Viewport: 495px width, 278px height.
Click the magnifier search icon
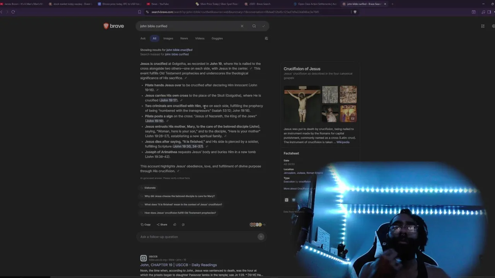tap(254, 26)
